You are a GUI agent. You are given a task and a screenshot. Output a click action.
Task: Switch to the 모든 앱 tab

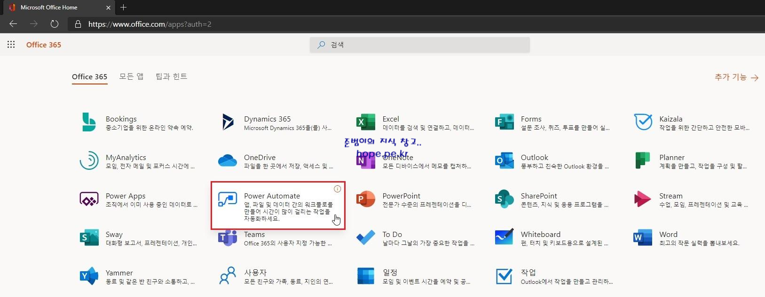[x=131, y=76]
